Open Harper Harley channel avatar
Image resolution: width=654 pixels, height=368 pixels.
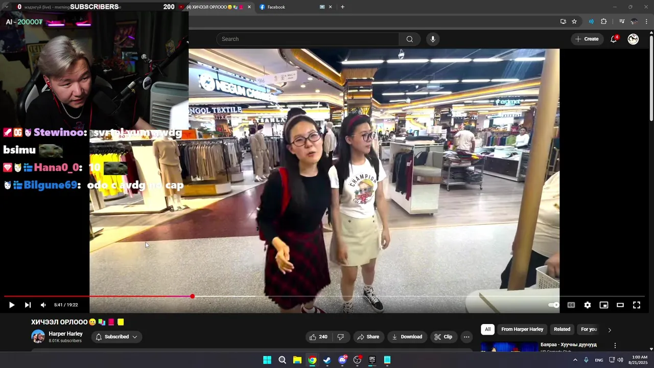coord(38,336)
